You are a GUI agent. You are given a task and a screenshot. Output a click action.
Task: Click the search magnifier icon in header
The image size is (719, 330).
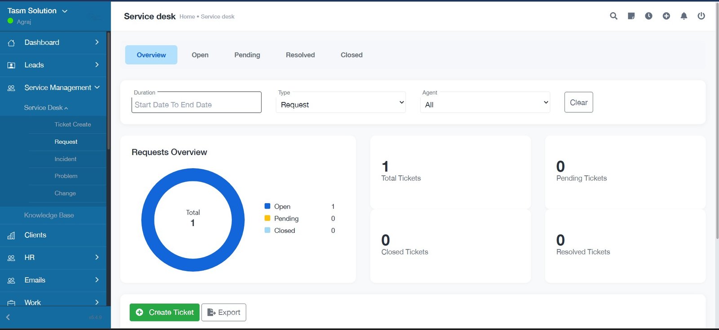click(613, 16)
